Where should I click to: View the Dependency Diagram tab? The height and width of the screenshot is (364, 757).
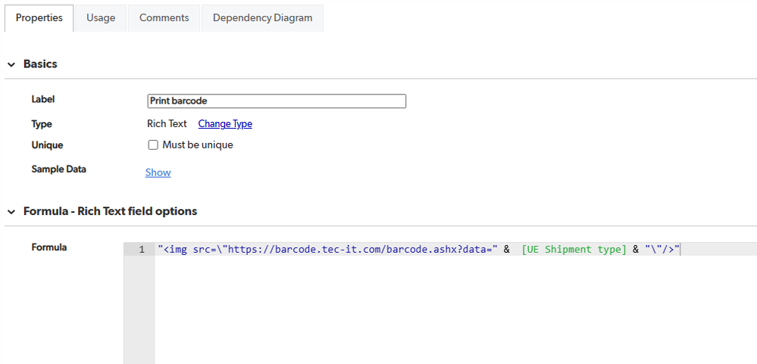coord(262,18)
